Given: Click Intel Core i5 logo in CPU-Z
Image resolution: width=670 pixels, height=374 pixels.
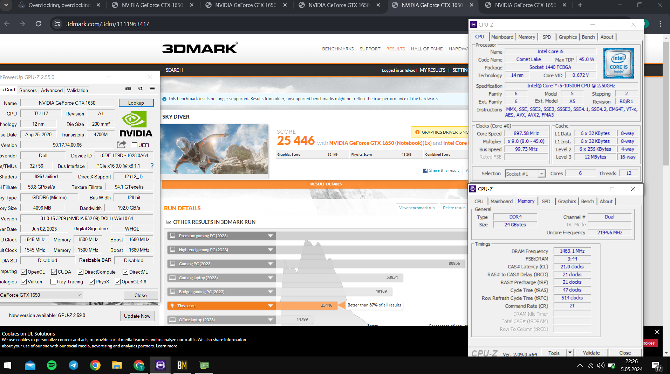Looking at the screenshot, I should [618, 63].
